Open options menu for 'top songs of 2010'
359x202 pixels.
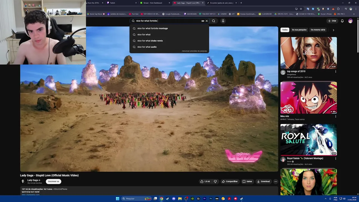pos(335,72)
